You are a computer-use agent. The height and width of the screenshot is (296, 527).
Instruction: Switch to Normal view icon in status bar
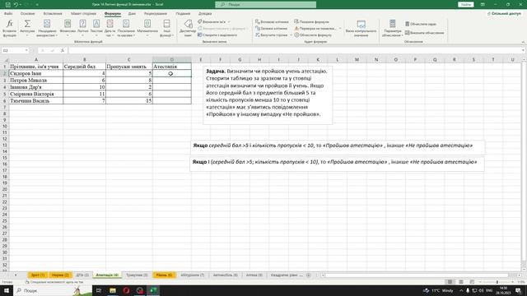[450, 282]
